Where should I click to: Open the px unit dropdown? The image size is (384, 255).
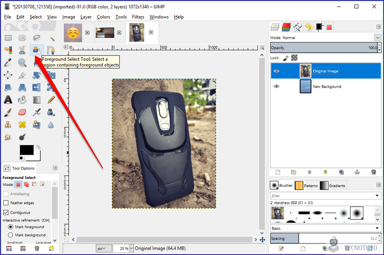point(104,248)
